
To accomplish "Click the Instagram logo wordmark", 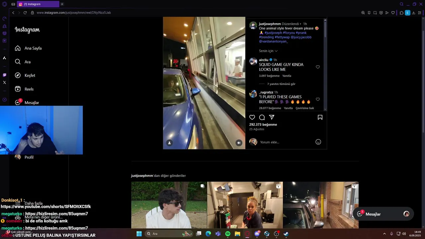I will (27, 30).
